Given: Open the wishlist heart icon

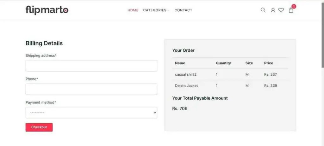Looking at the screenshot, I should coord(281,10).
